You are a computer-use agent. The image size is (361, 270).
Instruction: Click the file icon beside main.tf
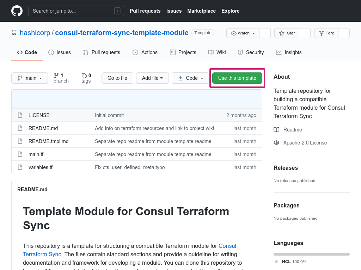pyautogui.click(x=20, y=154)
